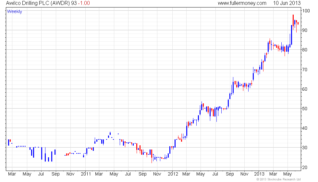
Task: Click the Weekly timeframe label
Action: coord(14,12)
